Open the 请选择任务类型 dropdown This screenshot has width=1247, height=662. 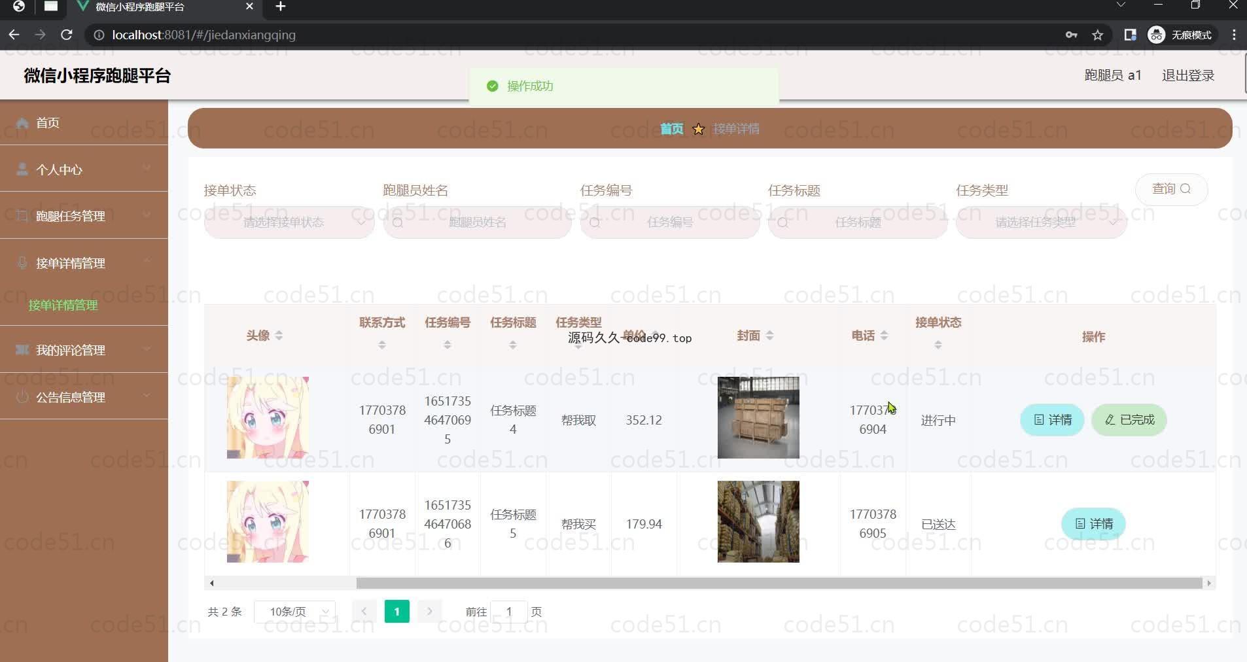pos(1041,222)
